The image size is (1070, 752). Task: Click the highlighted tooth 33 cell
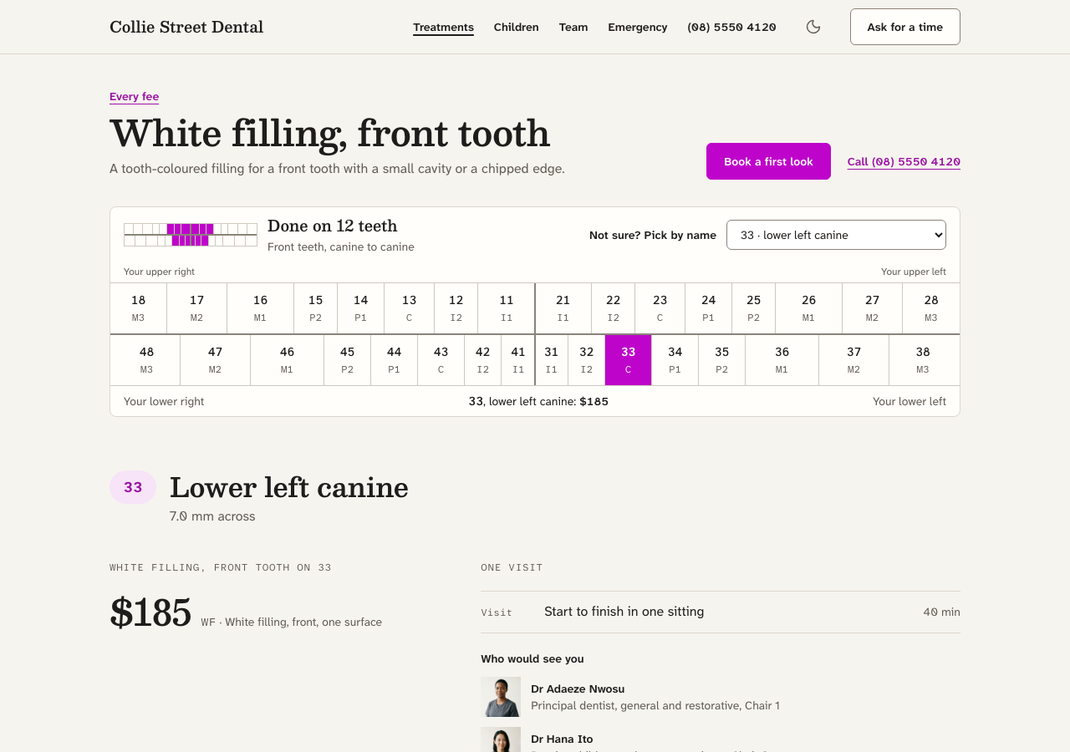629,360
